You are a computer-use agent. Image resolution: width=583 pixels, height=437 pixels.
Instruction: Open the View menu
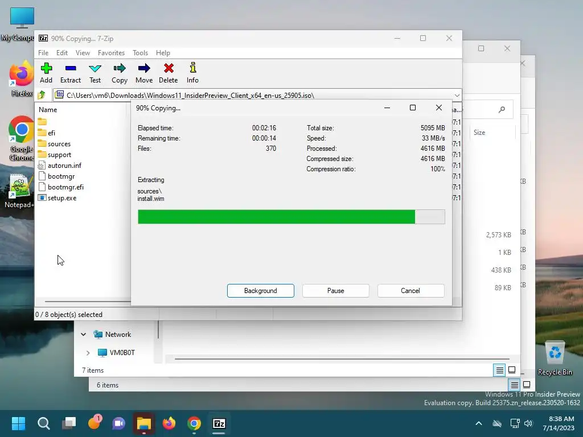click(x=83, y=53)
